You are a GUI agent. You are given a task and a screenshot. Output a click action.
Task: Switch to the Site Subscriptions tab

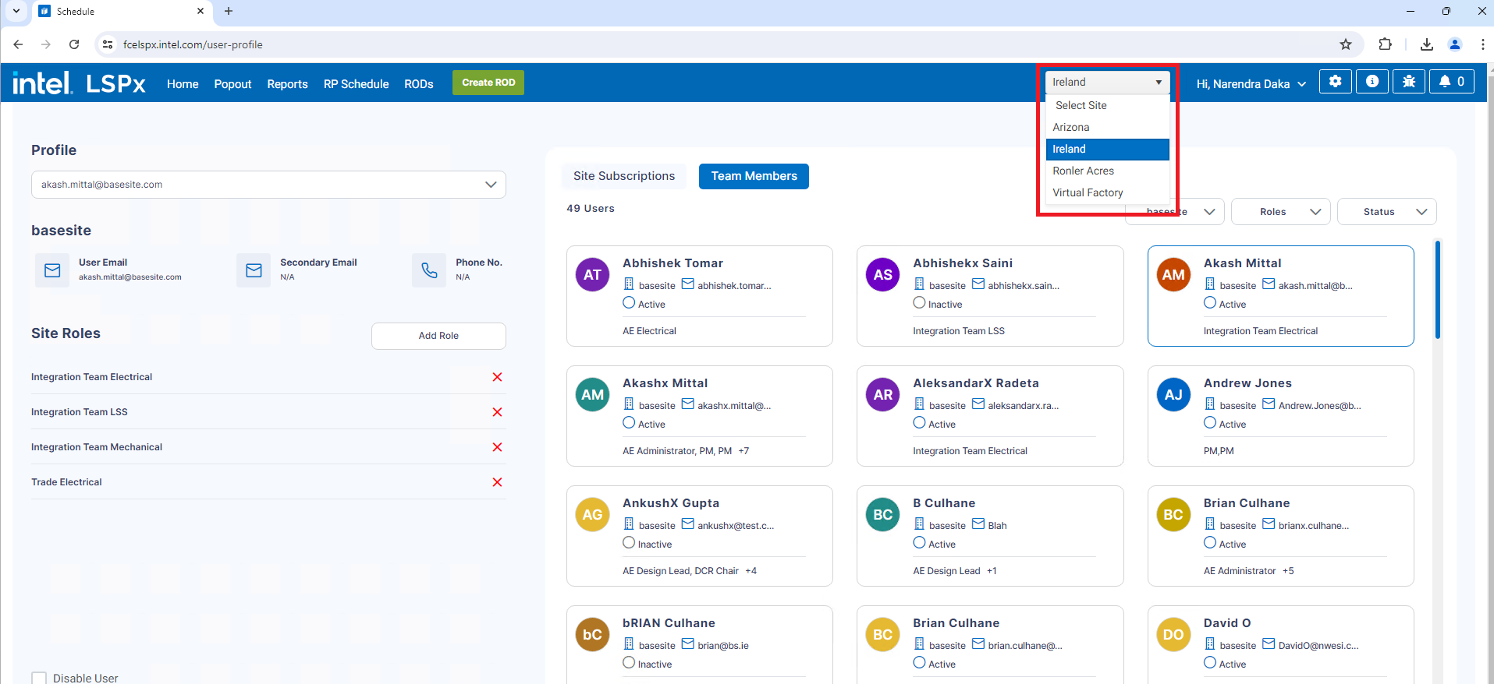coord(623,176)
